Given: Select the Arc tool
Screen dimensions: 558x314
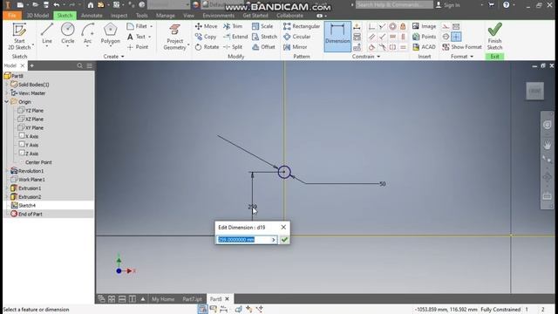Looking at the screenshot, I should [x=87, y=33].
